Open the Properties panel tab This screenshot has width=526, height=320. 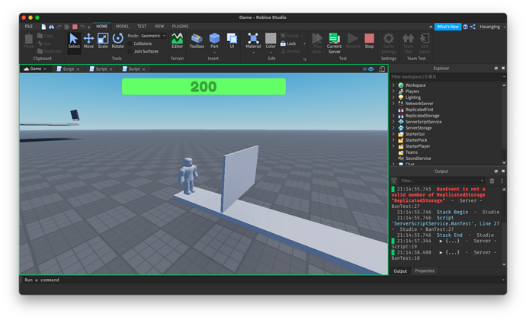tap(425, 271)
